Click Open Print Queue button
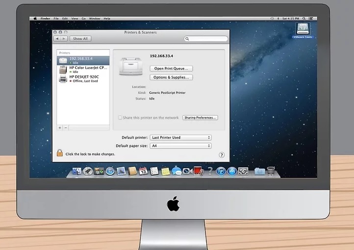Image resolution: width=354 pixels, height=250 pixels. (171, 68)
